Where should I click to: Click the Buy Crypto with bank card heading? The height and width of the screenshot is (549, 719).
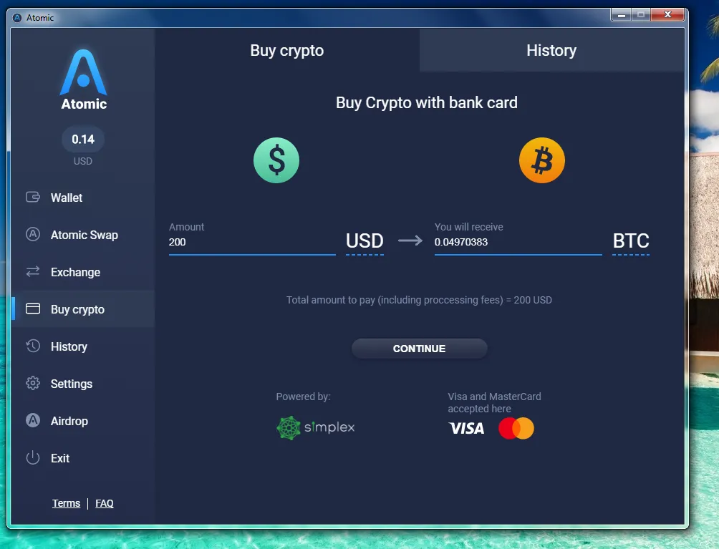[x=426, y=102]
